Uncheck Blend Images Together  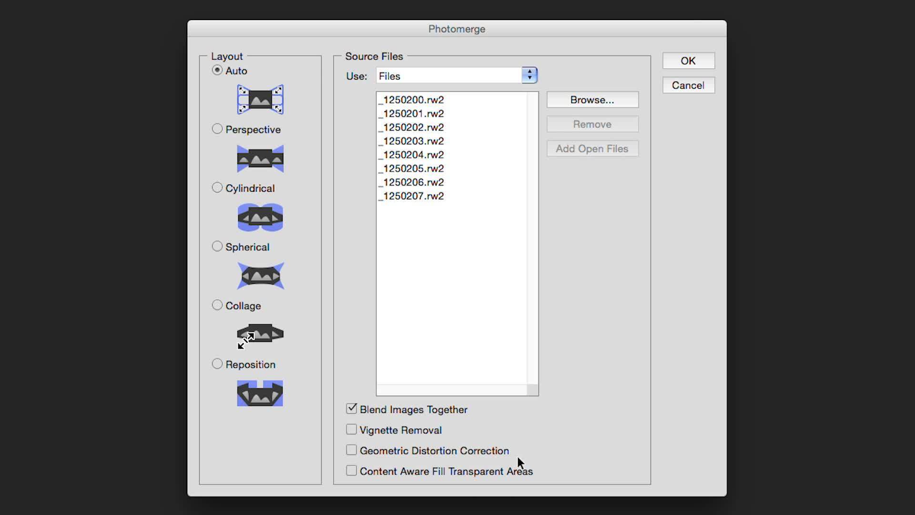352,409
